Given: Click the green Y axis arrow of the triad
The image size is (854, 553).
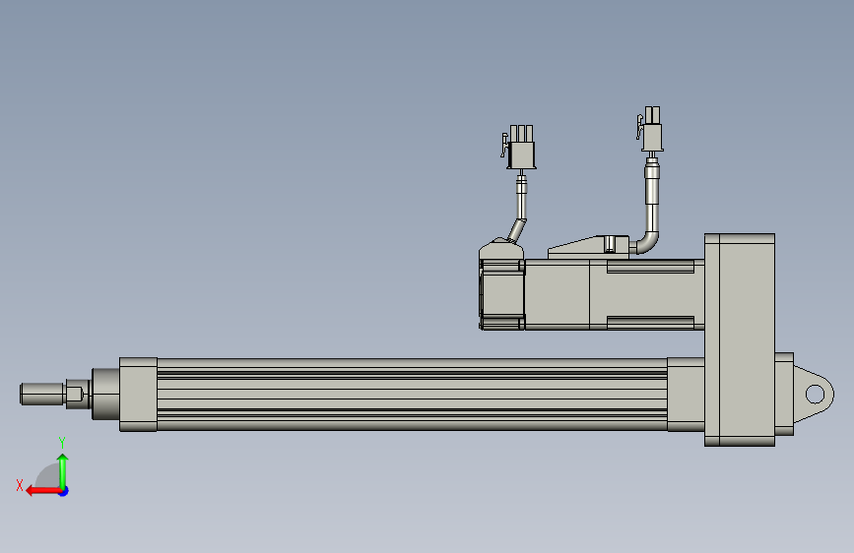Looking at the screenshot, I should click(63, 471).
